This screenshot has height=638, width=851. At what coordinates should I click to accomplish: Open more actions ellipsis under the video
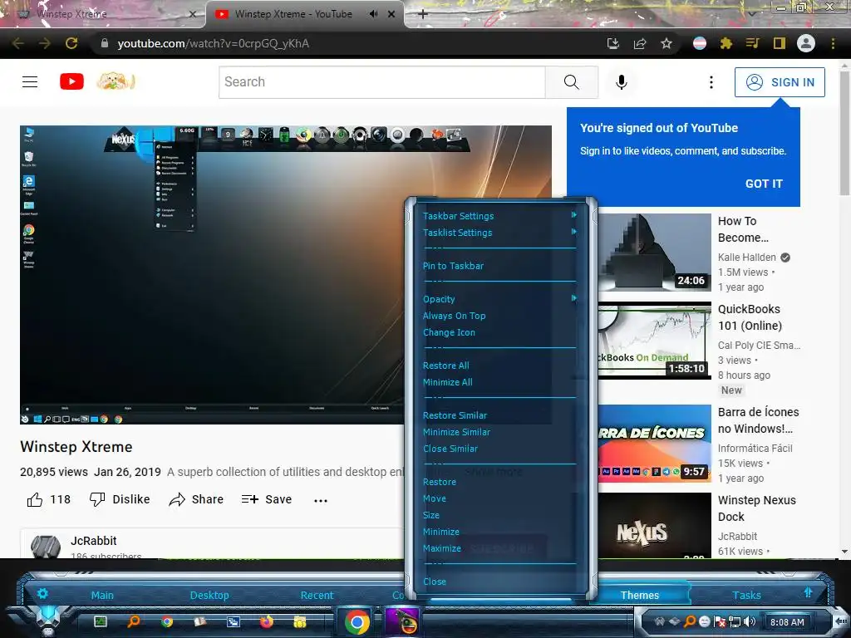321,500
